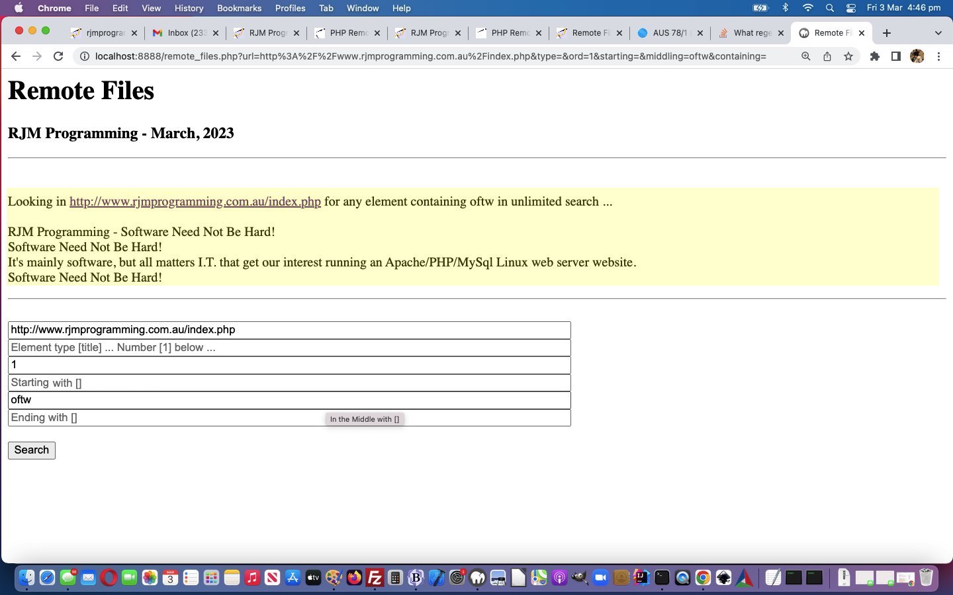Open the Profiles menu
This screenshot has height=595, width=953.
290,8
